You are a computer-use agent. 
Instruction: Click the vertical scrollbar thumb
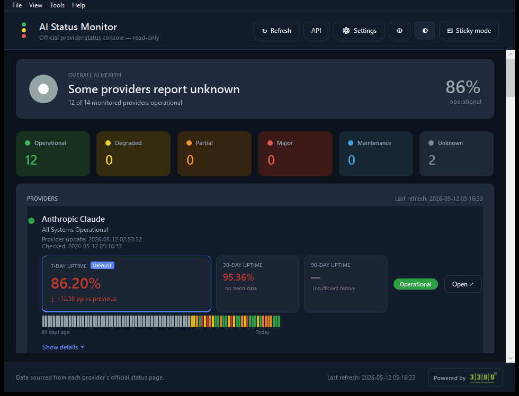pos(510,78)
